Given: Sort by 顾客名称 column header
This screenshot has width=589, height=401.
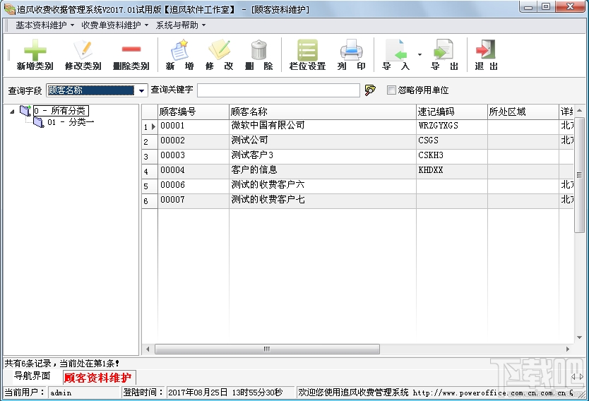Looking at the screenshot, I should [322, 112].
